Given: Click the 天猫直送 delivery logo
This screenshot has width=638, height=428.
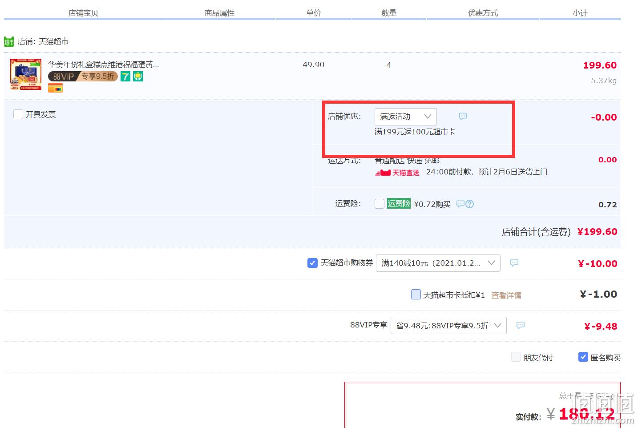Looking at the screenshot, I should [x=397, y=173].
